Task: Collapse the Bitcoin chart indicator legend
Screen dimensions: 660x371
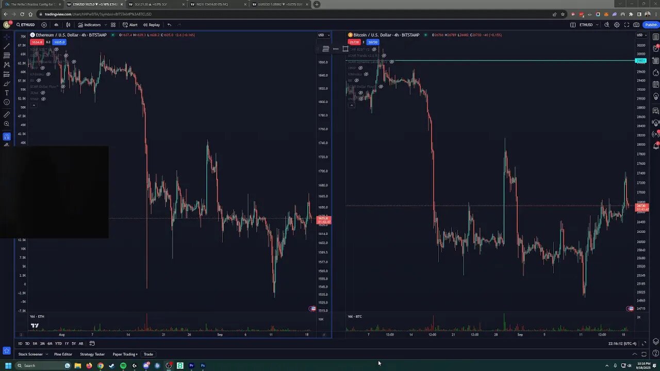Action: click(x=352, y=105)
